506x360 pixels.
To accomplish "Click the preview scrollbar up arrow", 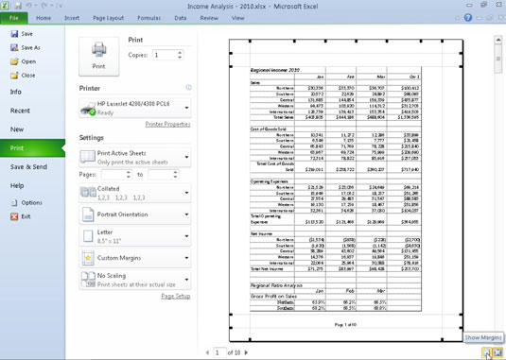I will coord(497,40).
